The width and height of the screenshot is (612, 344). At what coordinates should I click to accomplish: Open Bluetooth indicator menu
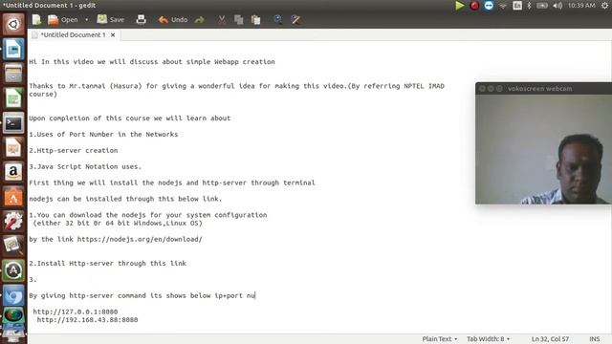529,6
